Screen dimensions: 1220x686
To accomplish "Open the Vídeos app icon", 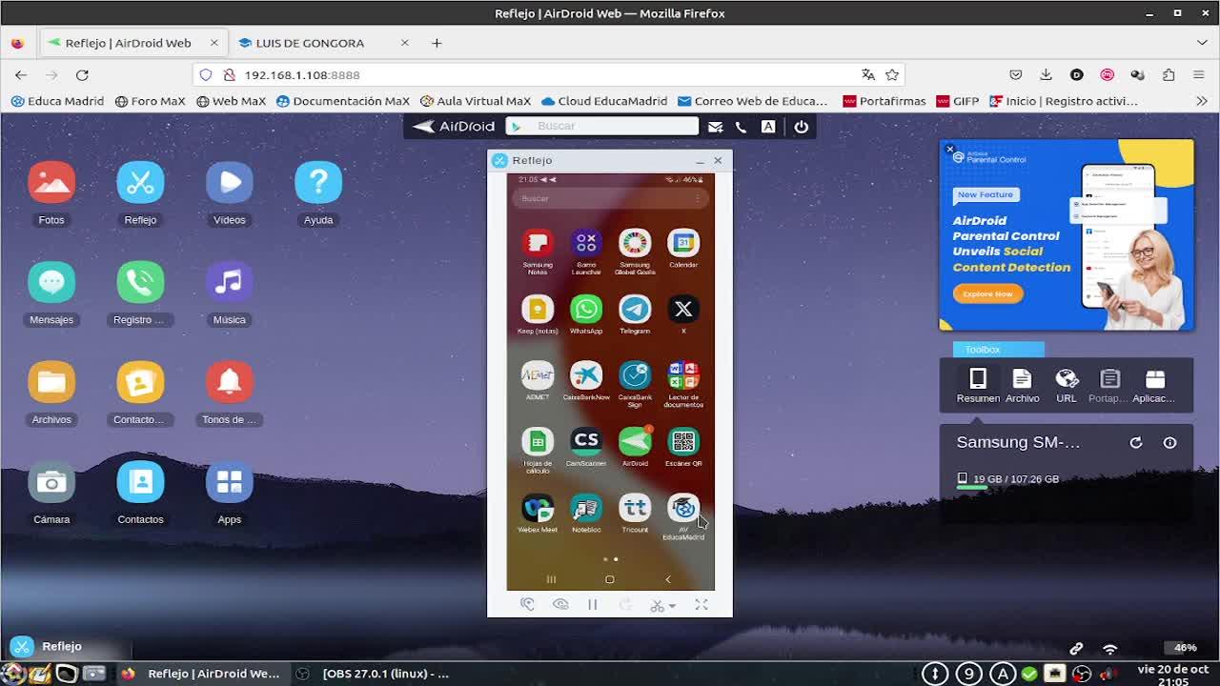I will coord(230,182).
